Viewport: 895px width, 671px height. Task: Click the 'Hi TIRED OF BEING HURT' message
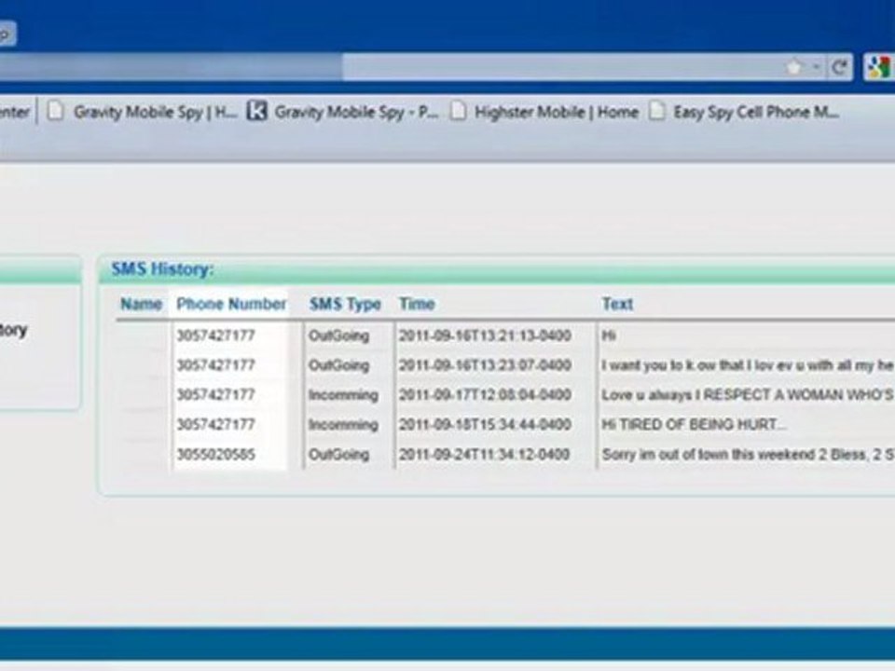click(694, 425)
